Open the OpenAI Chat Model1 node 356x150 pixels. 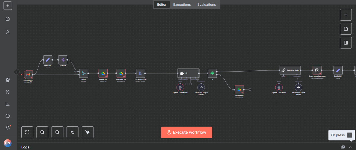tap(180, 87)
